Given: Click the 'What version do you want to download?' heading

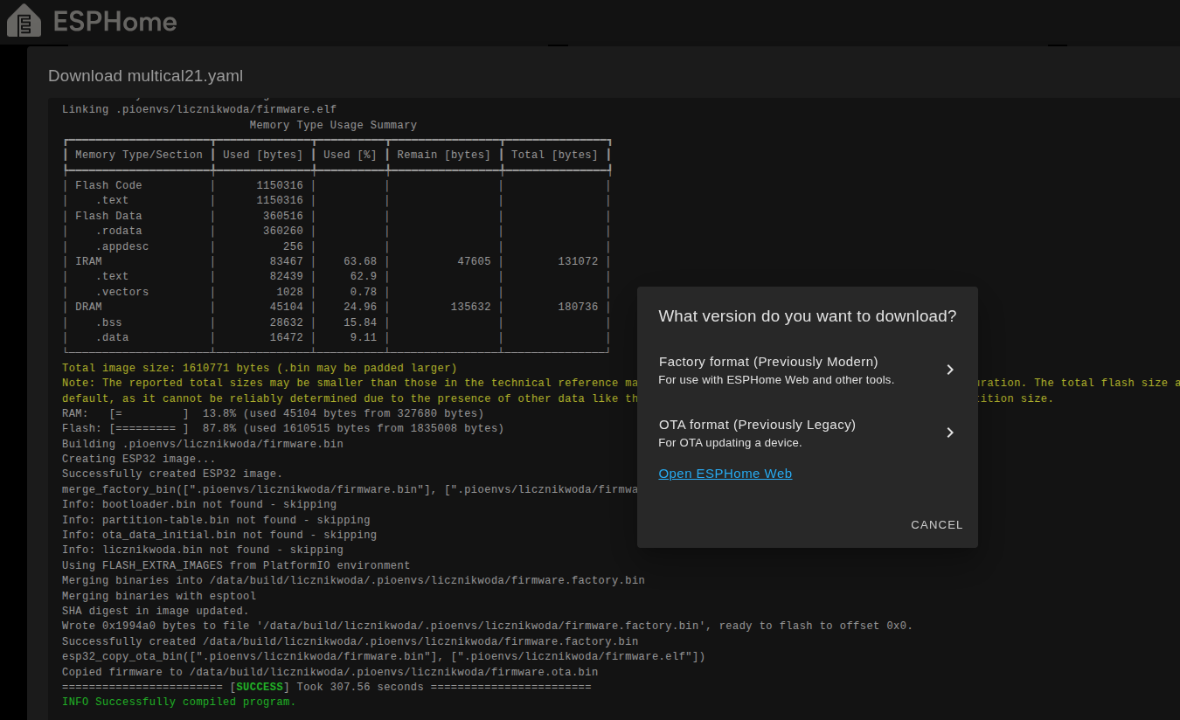Looking at the screenshot, I should coord(807,316).
